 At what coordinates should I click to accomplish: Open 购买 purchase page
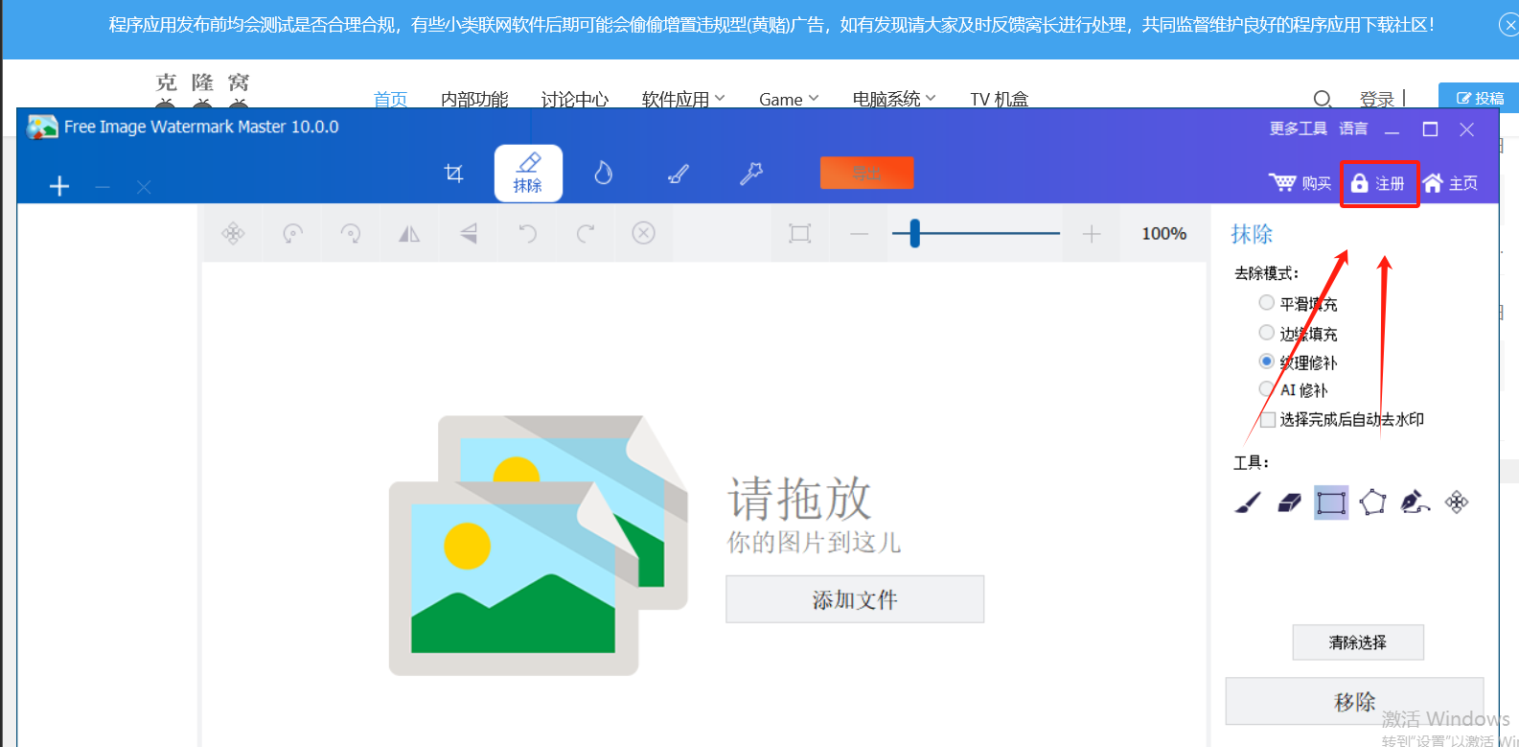coord(1300,183)
